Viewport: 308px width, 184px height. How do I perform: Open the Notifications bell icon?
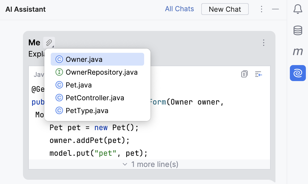[298, 9]
